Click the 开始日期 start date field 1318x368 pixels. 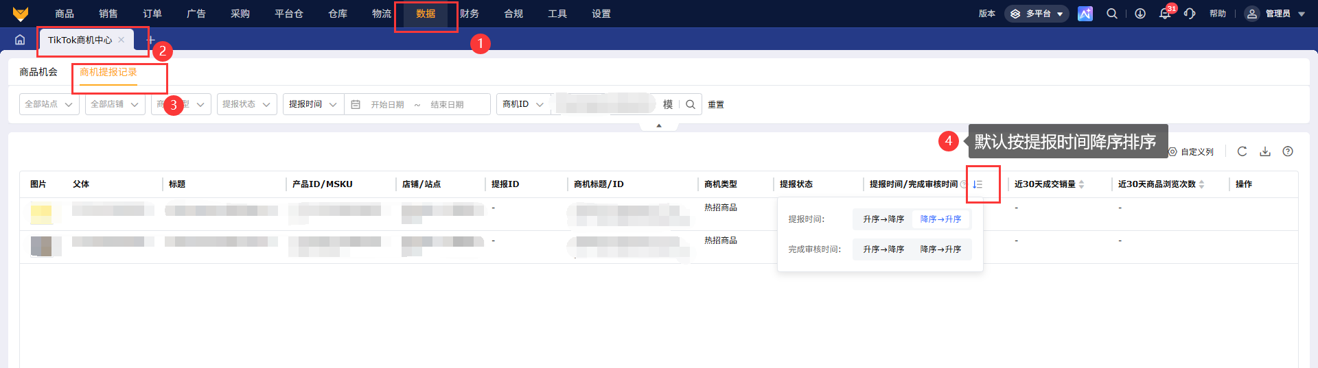(388, 105)
